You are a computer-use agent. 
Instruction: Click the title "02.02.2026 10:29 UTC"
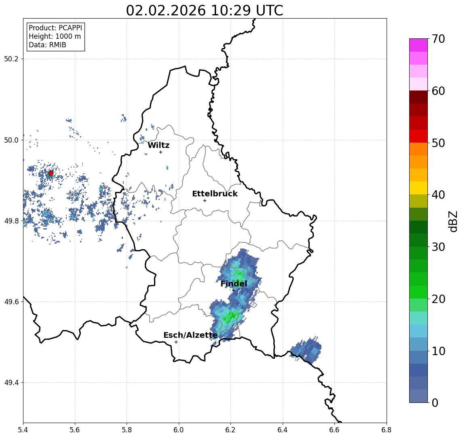[204, 11]
